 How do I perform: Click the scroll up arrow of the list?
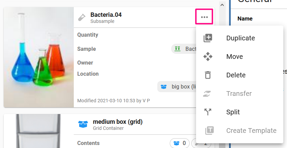(222, 5)
